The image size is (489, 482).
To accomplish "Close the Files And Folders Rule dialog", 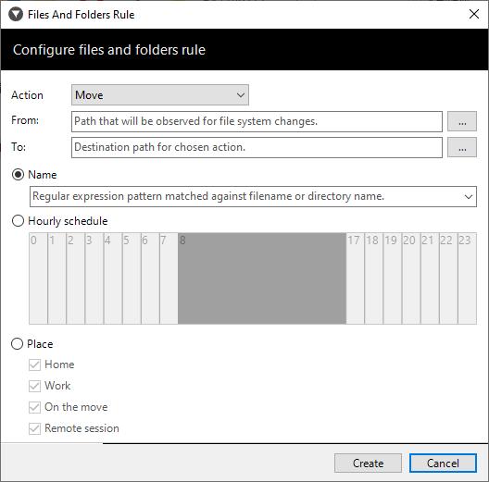I will click(x=474, y=14).
